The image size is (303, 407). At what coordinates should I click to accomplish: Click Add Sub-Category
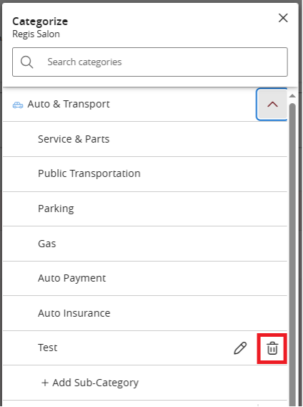point(90,383)
